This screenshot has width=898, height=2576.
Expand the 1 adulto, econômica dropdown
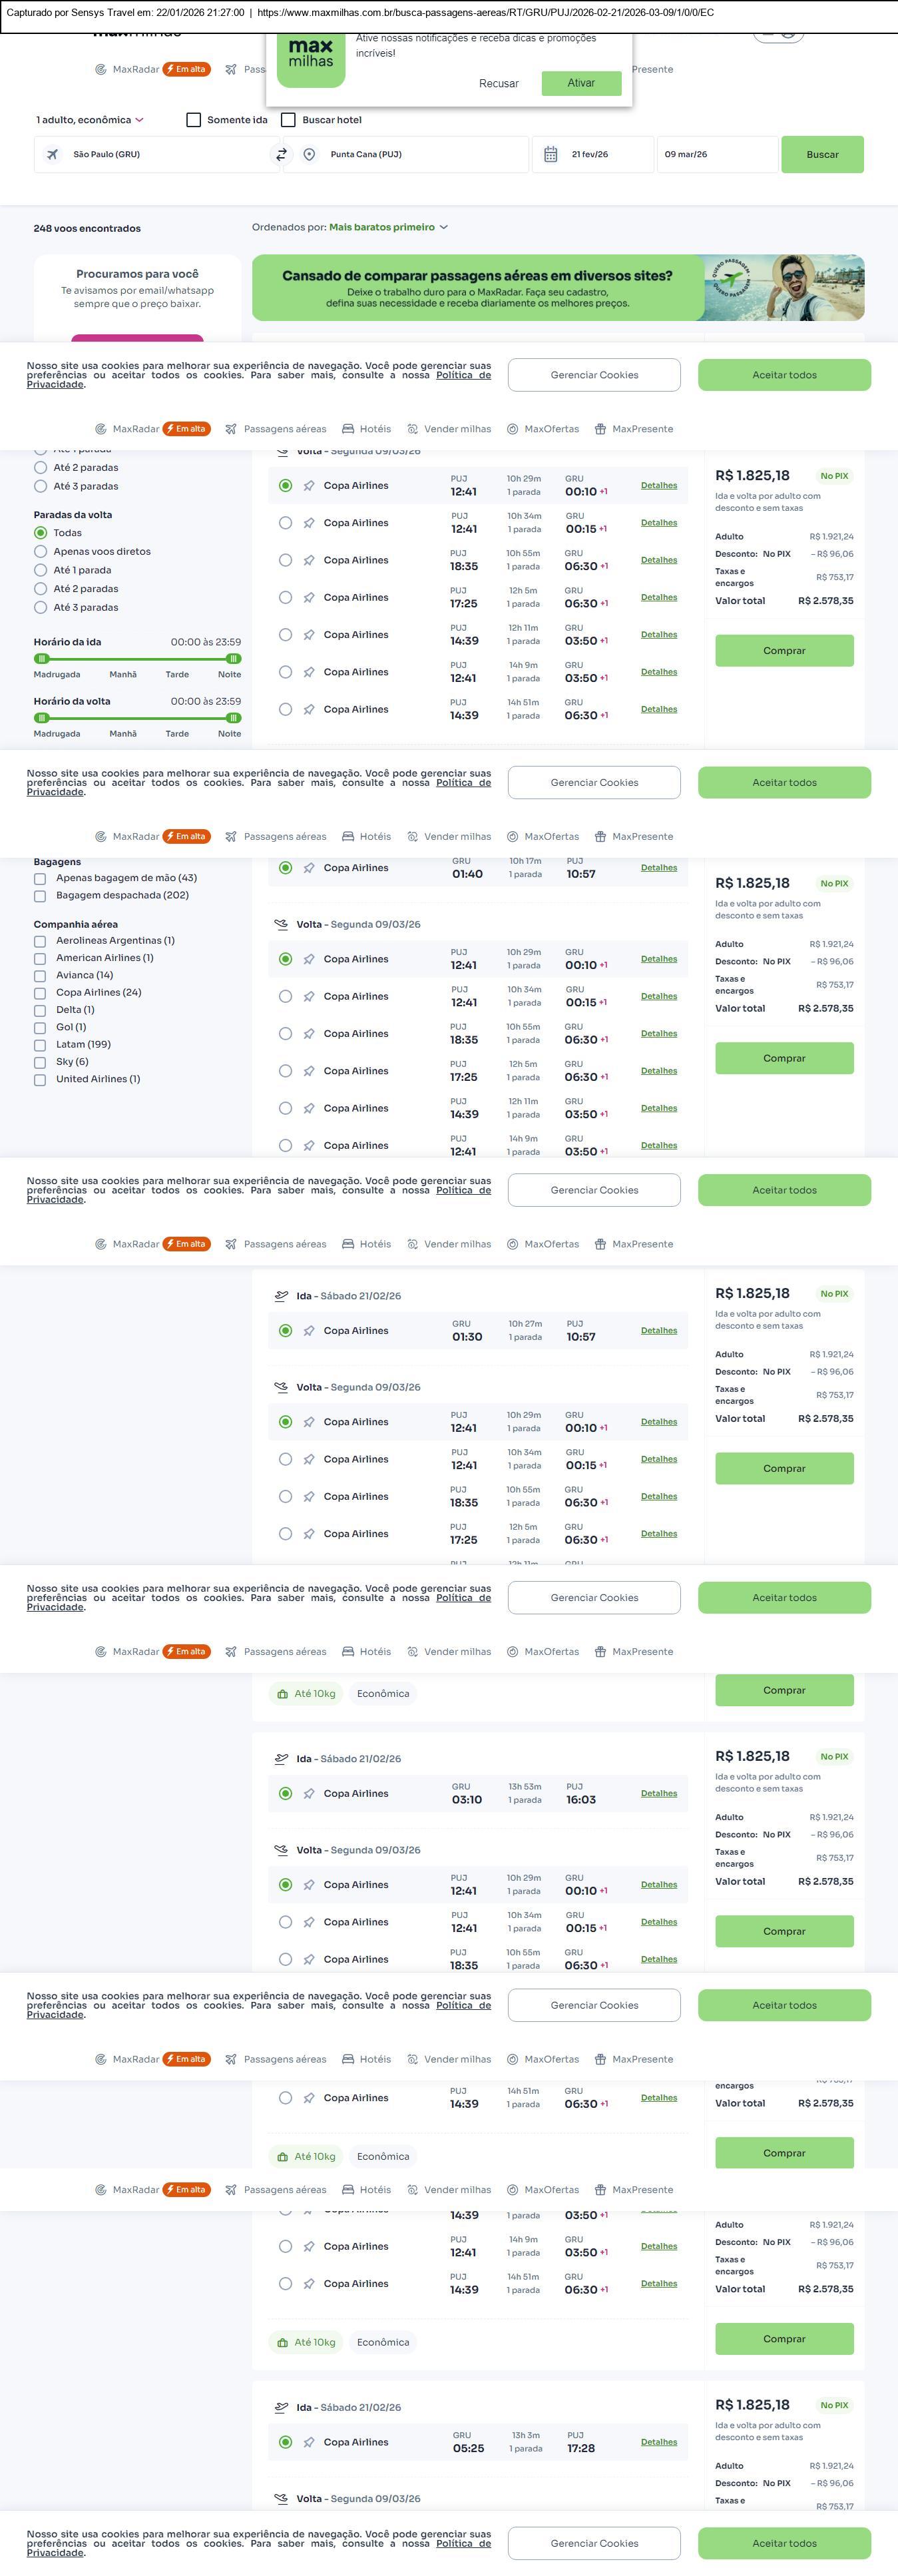(x=90, y=120)
